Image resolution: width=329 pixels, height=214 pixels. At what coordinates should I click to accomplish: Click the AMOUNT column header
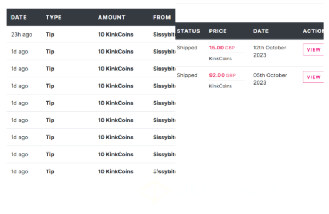(112, 18)
